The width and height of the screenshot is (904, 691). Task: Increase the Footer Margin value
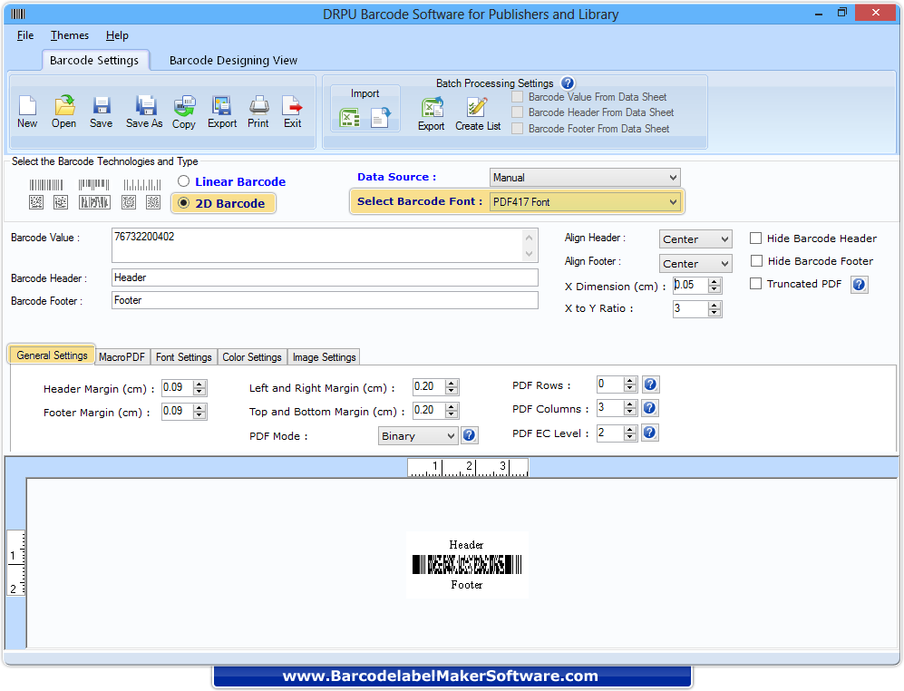pos(199,407)
